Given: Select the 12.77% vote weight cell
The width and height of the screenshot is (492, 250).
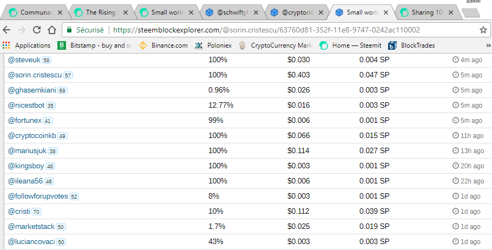Looking at the screenshot, I should (221, 106).
